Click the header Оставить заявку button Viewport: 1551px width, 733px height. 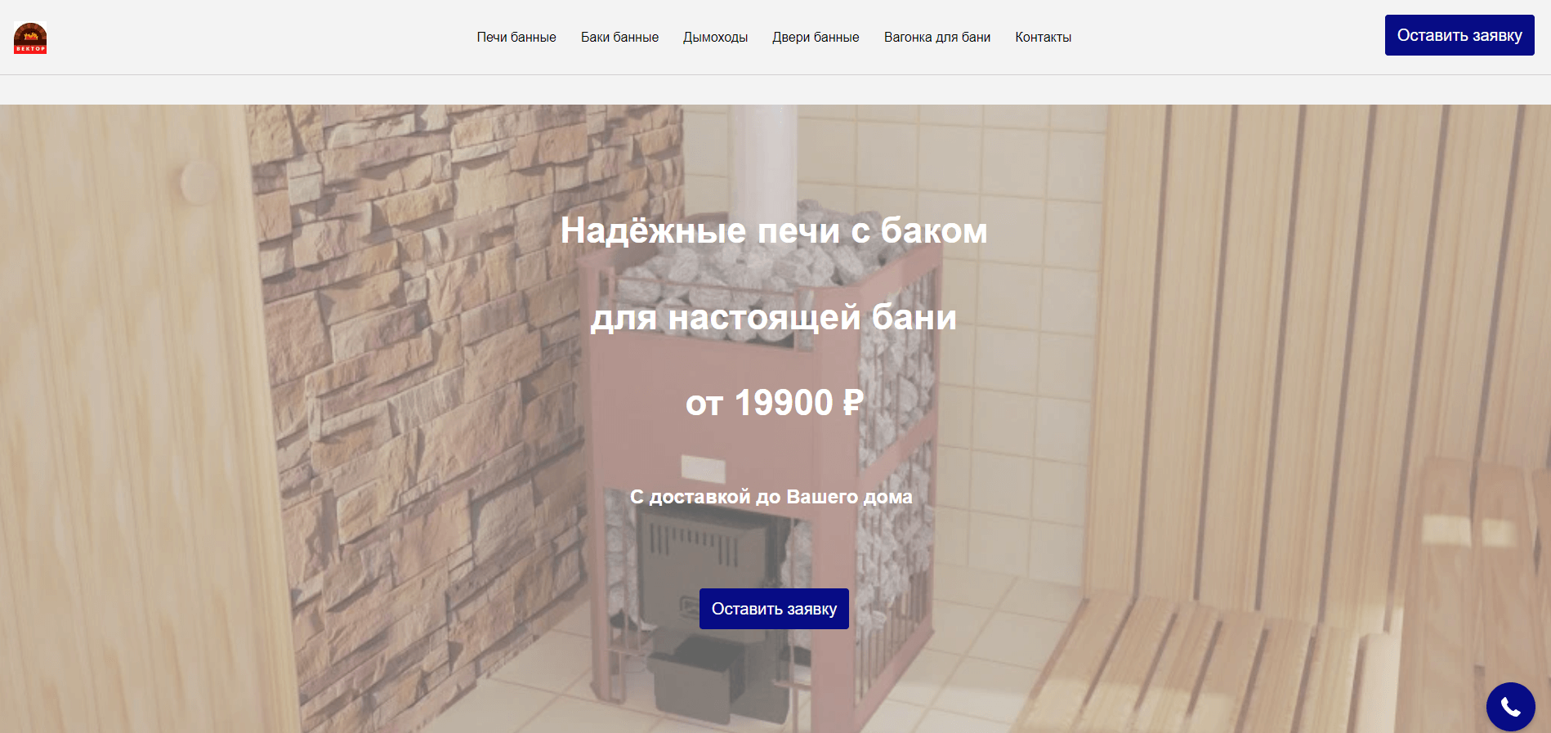coord(1459,35)
